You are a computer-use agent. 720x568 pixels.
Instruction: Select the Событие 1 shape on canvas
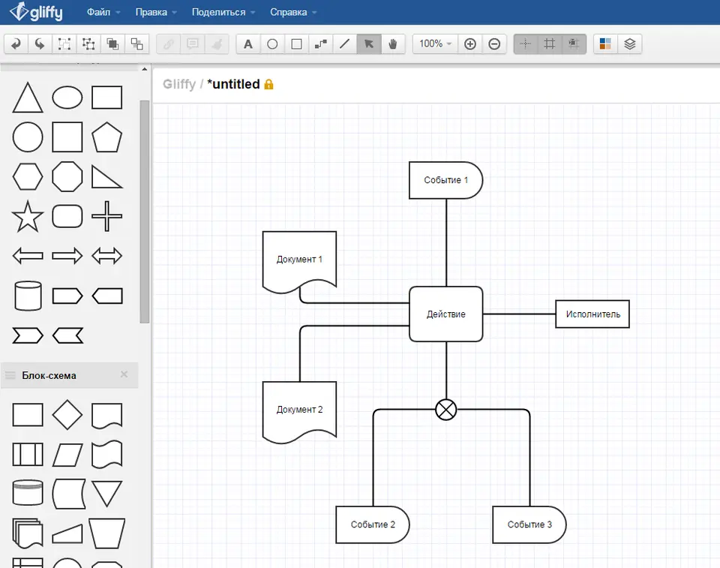[445, 180]
